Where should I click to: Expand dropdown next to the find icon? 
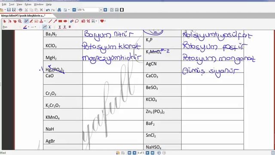click(x=69, y=10)
